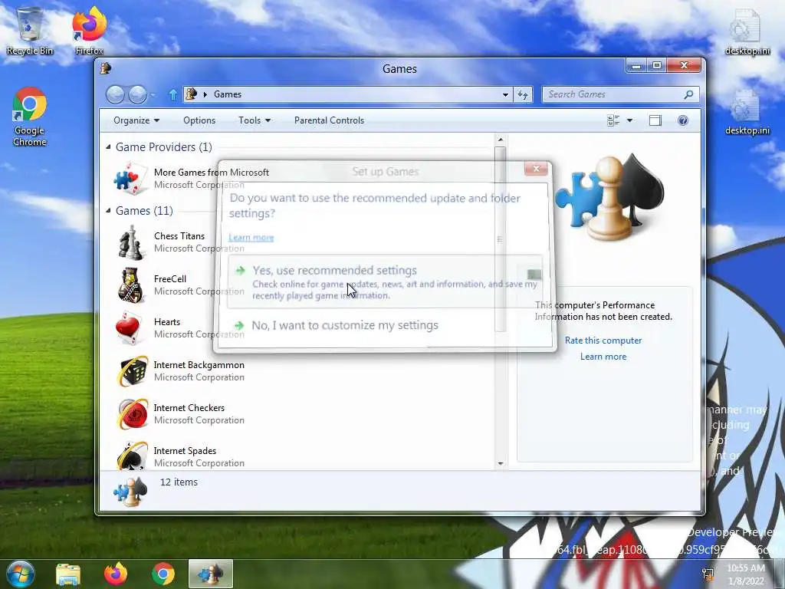This screenshot has height=589, width=785.
Task: Open the Organize dropdown menu
Action: pyautogui.click(x=136, y=120)
